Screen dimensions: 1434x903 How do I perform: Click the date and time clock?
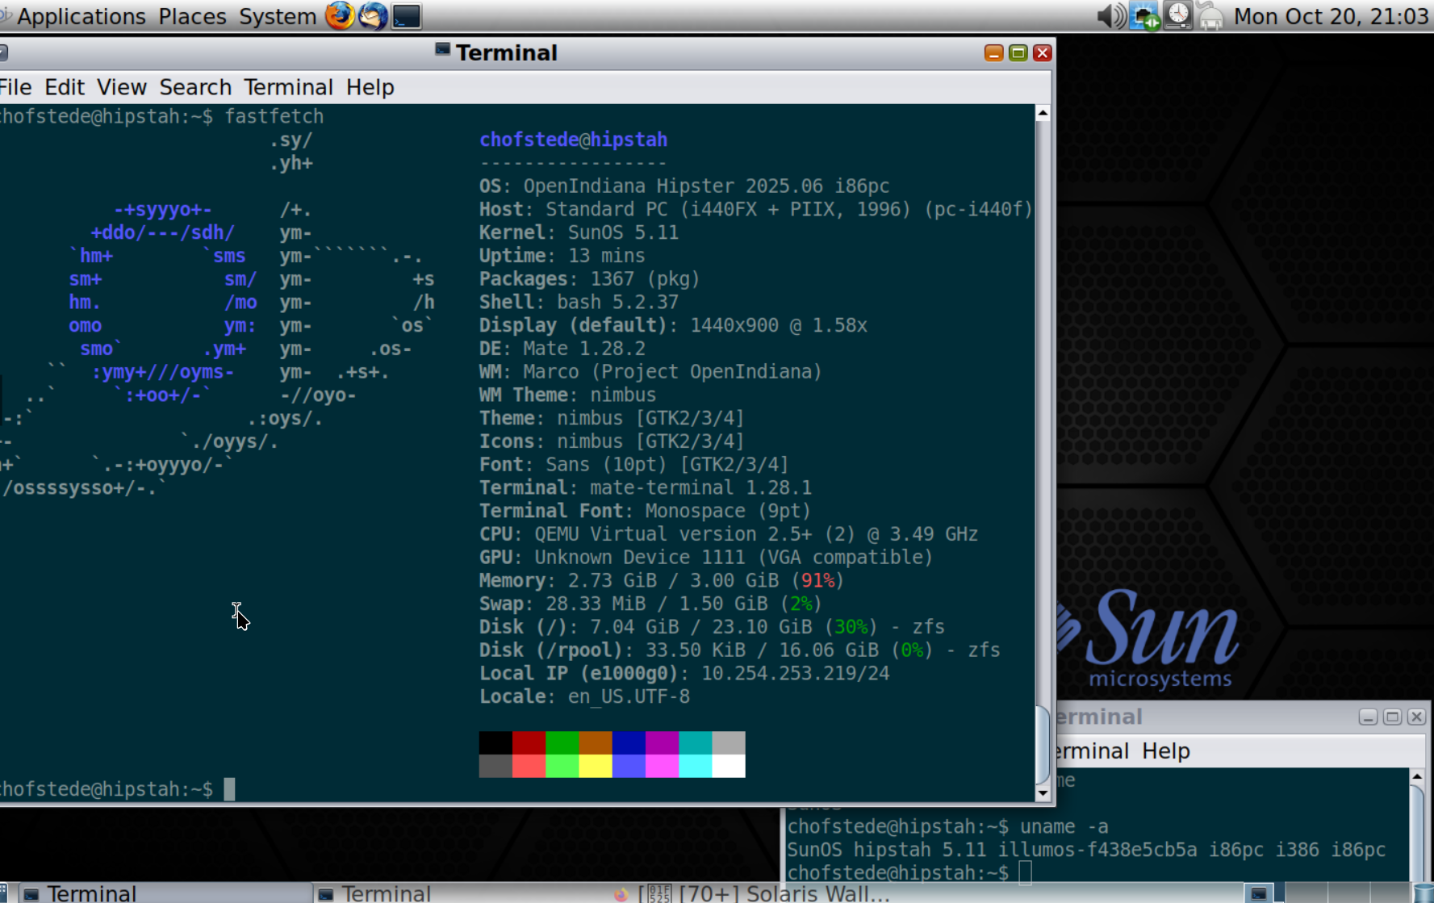coord(1331,16)
